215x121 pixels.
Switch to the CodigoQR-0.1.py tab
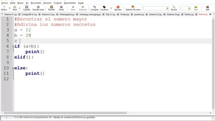point(30,14)
